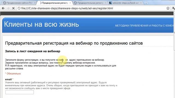The image size is (175, 98).
Task: Click the Методики привлечения и работы tagline
Action: pos(144,26)
